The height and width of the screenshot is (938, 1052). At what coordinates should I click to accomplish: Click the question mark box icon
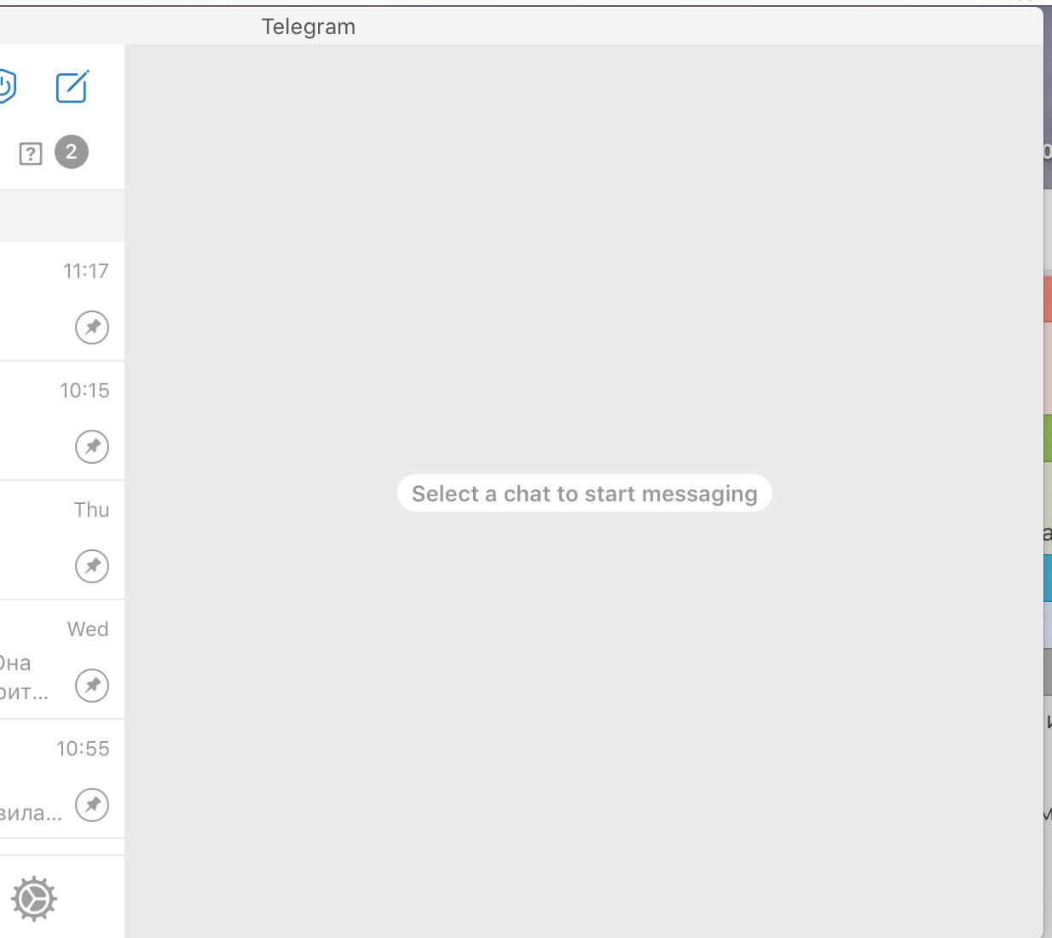click(31, 153)
